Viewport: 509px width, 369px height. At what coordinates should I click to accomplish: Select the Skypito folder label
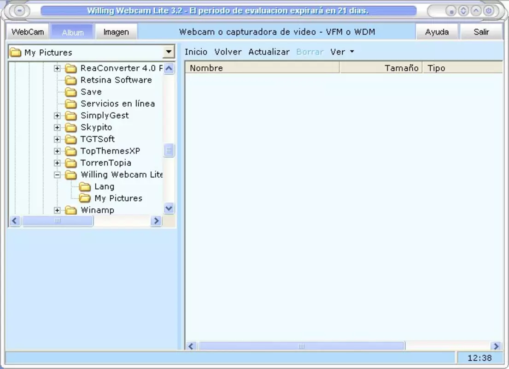click(96, 127)
